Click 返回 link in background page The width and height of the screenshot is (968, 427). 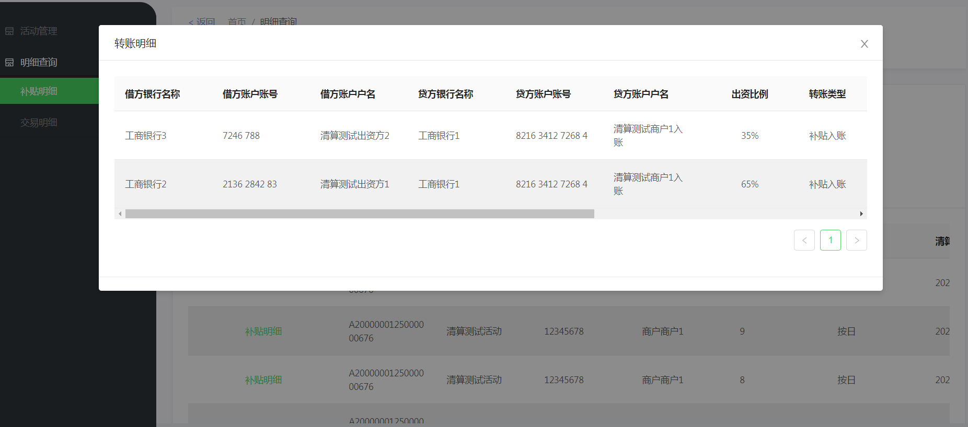point(202,22)
